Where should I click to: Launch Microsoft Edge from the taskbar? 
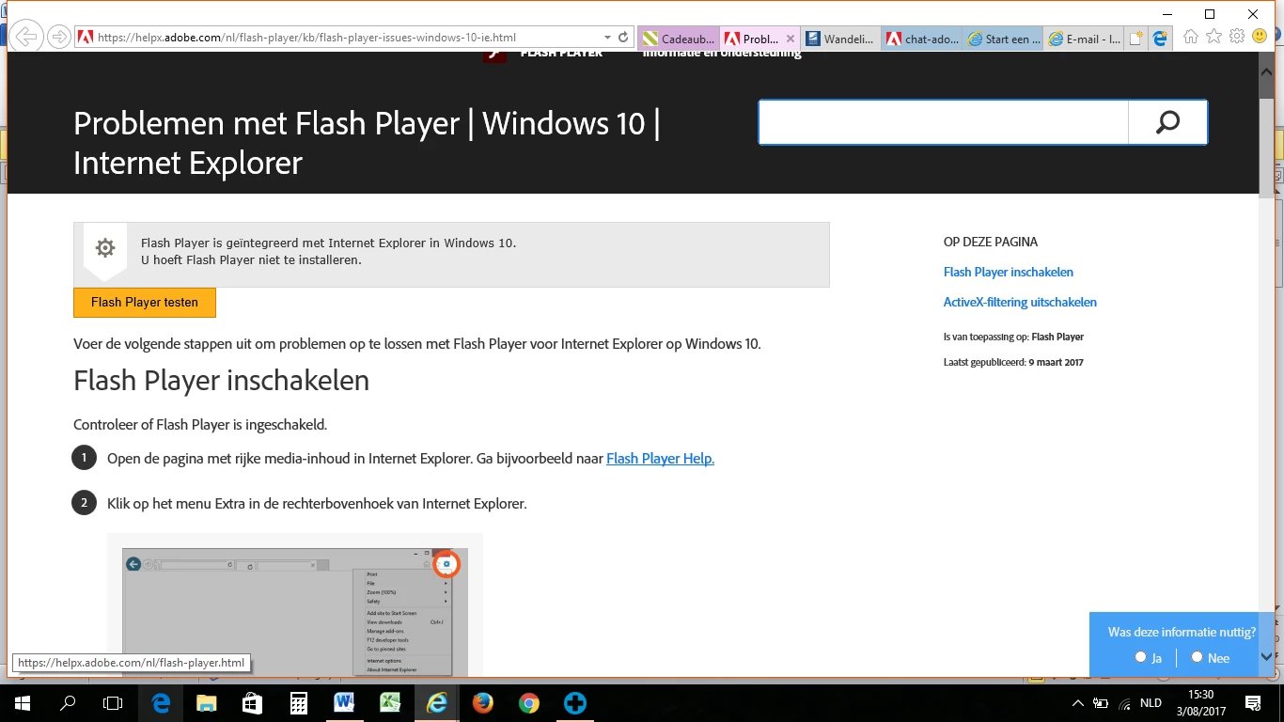(161, 703)
